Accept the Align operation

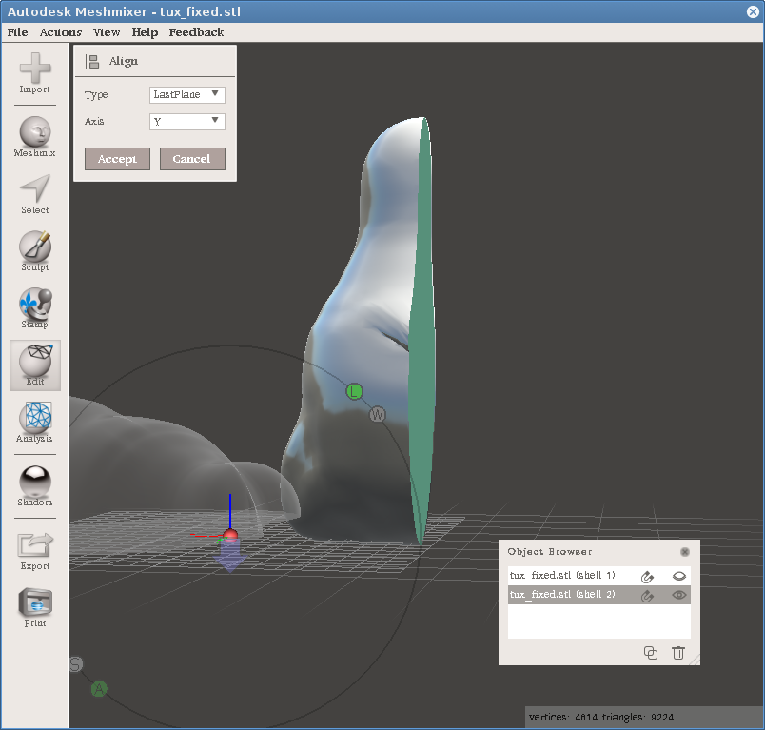tap(117, 159)
